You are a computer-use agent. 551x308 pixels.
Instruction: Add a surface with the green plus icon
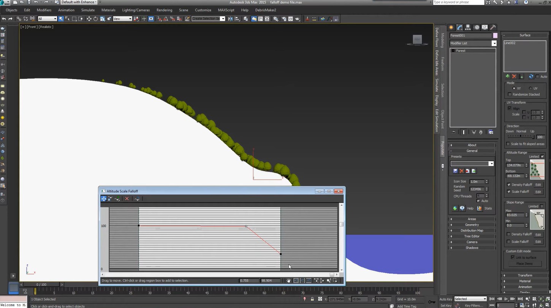point(507,77)
